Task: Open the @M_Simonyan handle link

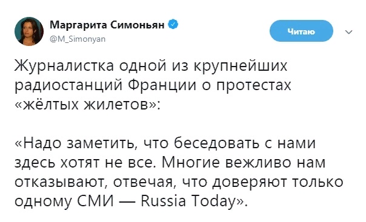Action: tap(78, 39)
